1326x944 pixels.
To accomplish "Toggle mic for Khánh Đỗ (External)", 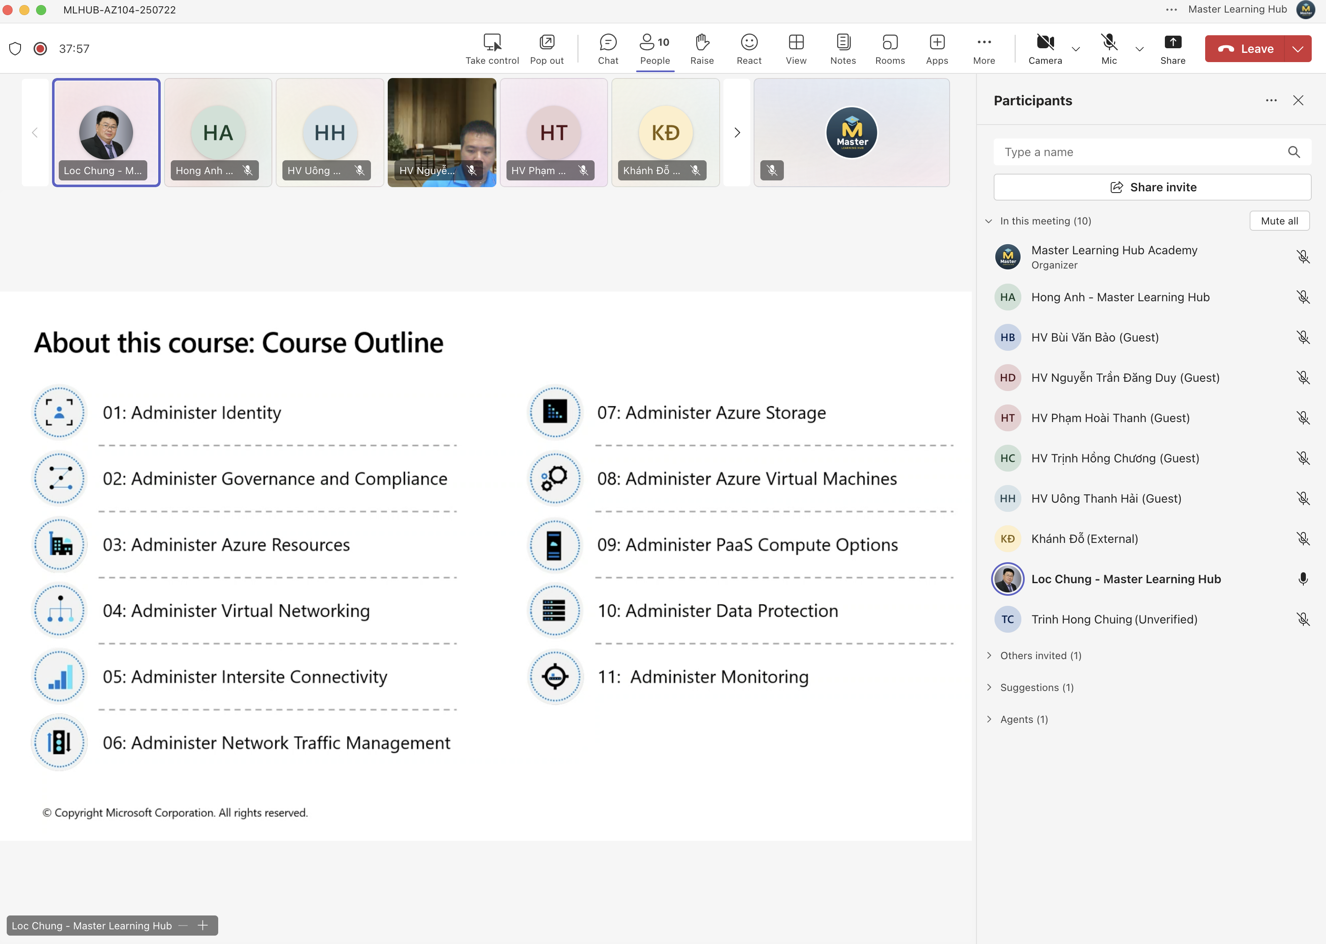I will 1303,539.
